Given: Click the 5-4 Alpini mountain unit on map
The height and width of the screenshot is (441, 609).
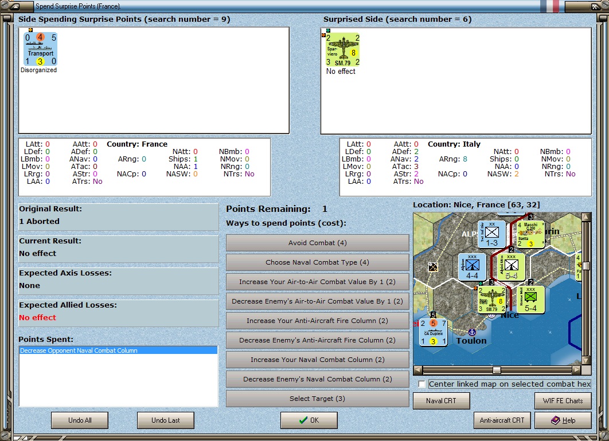Looking at the screenshot, I should tap(511, 267).
